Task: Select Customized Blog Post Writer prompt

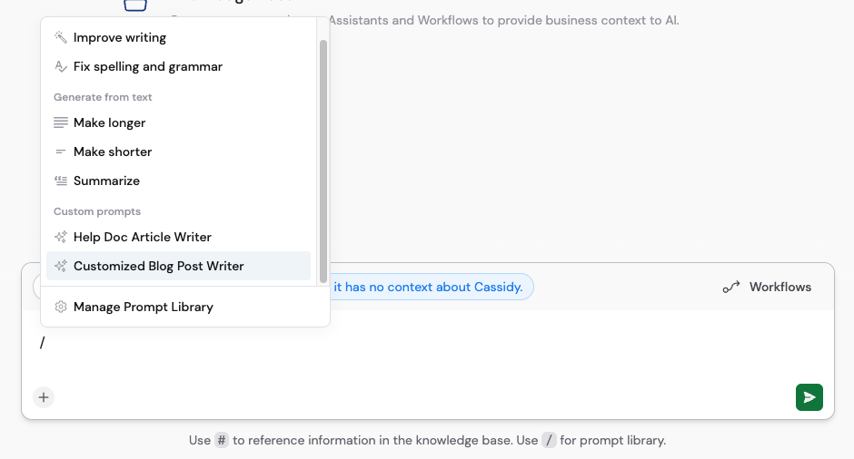Action: (178, 266)
